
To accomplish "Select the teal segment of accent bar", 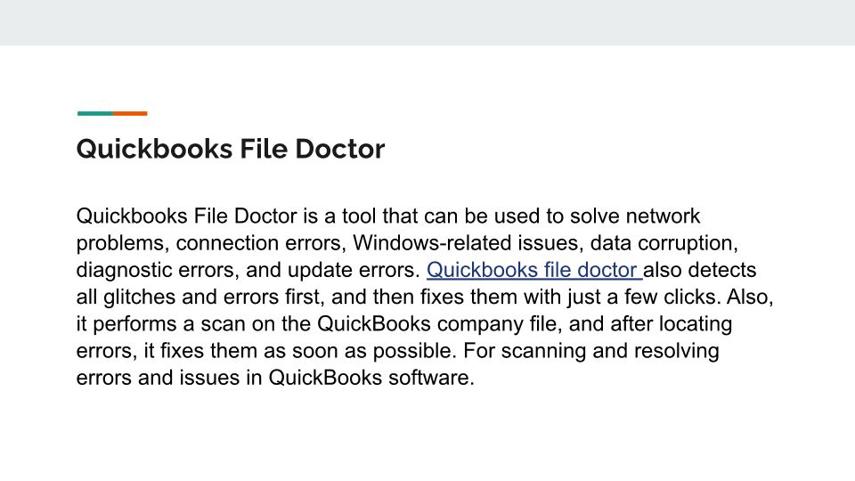I will (x=94, y=113).
